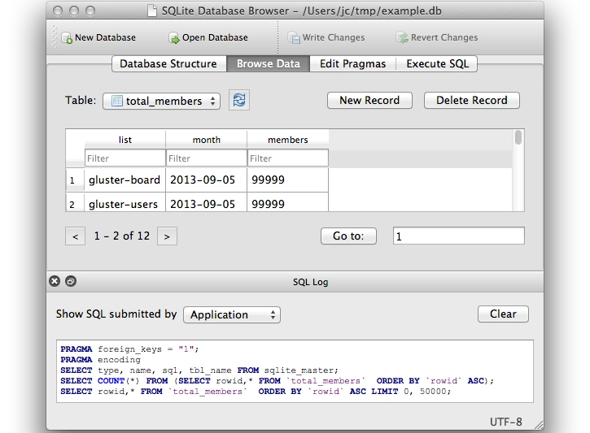Select the members cell in the gluster-users row
This screenshot has height=433, width=590.
(x=288, y=203)
